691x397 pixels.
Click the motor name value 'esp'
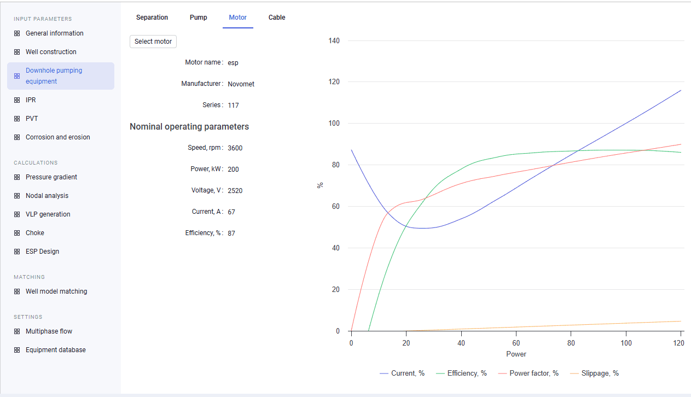(233, 63)
